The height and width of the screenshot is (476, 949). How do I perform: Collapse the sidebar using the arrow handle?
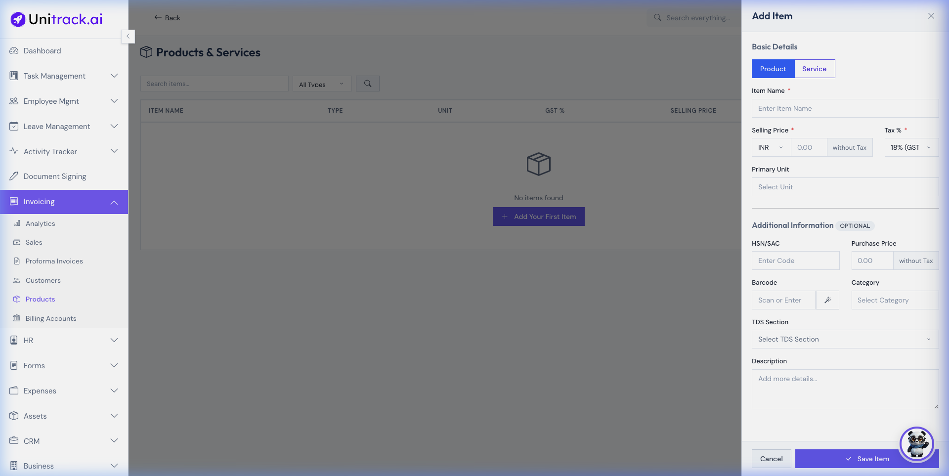pyautogui.click(x=128, y=36)
